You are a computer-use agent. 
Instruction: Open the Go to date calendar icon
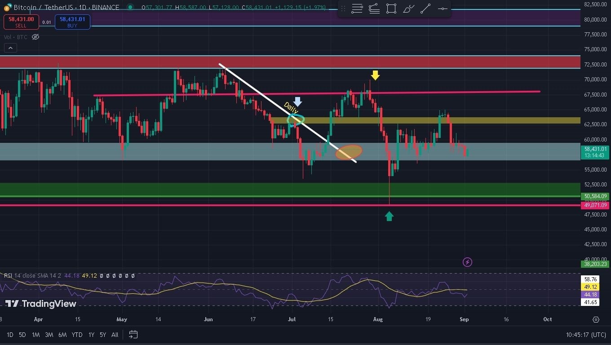pos(133,334)
